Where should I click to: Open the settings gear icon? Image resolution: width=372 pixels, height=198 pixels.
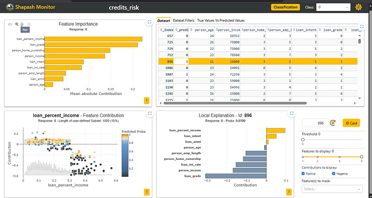[x=359, y=7]
